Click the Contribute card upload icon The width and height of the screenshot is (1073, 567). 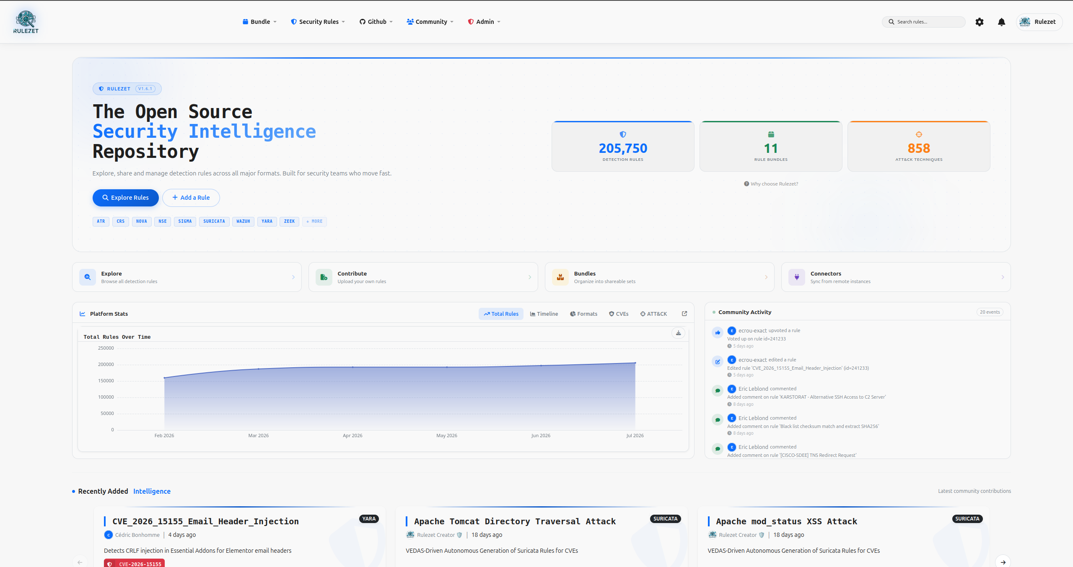tap(324, 277)
